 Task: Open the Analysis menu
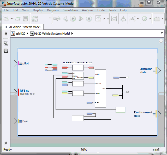pyautogui.click(x=87, y=10)
